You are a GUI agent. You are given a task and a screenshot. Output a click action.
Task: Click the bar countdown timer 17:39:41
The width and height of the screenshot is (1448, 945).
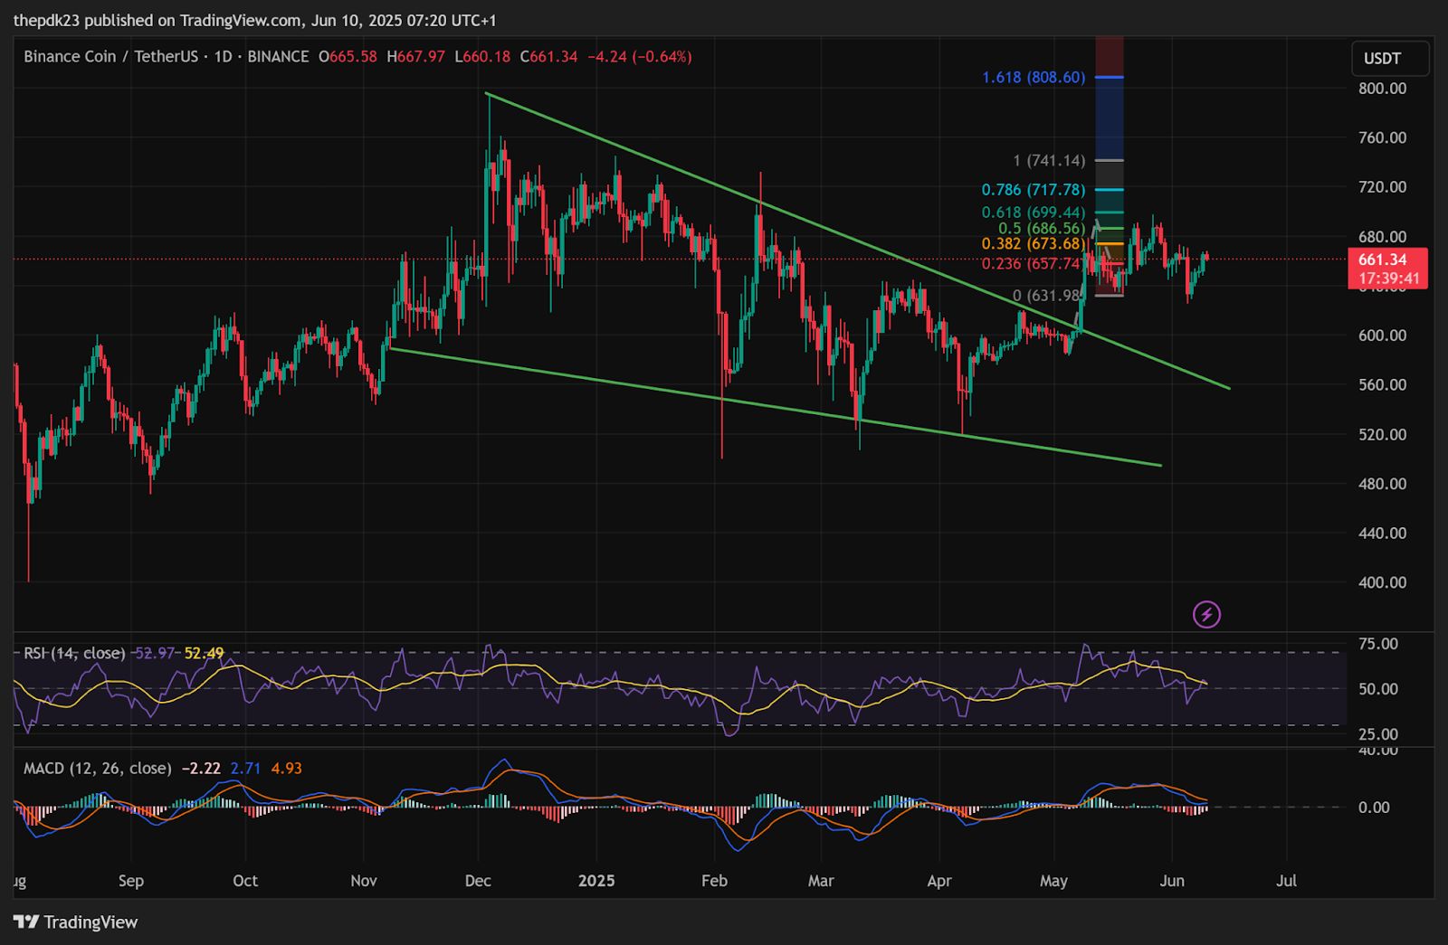pyautogui.click(x=1389, y=279)
